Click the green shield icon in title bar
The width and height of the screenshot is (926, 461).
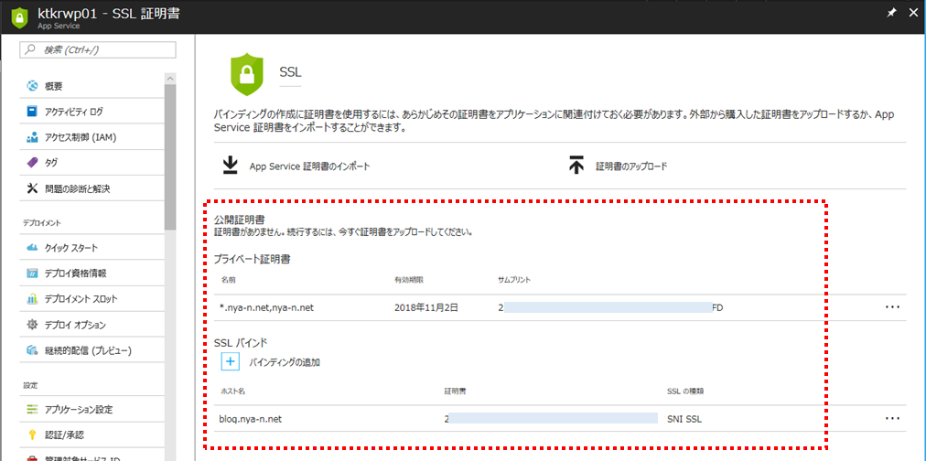click(19, 16)
